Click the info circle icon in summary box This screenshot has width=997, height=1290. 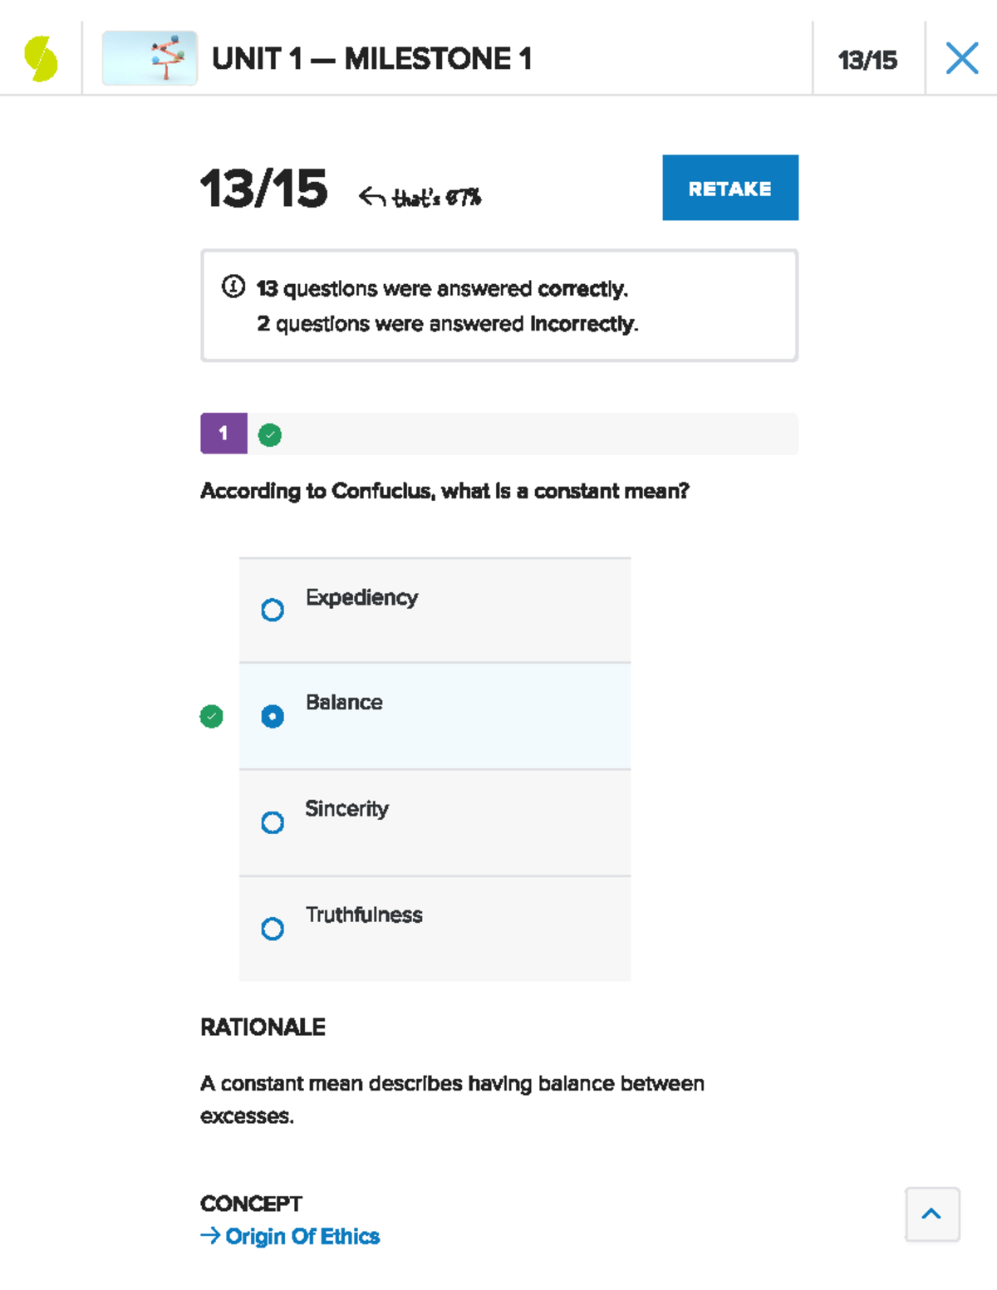point(233,287)
